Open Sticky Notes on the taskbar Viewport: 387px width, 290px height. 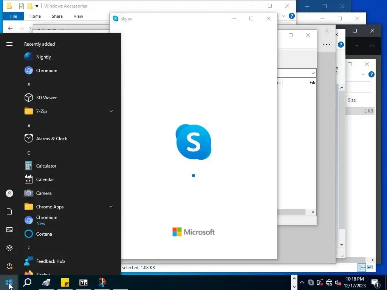click(65, 282)
